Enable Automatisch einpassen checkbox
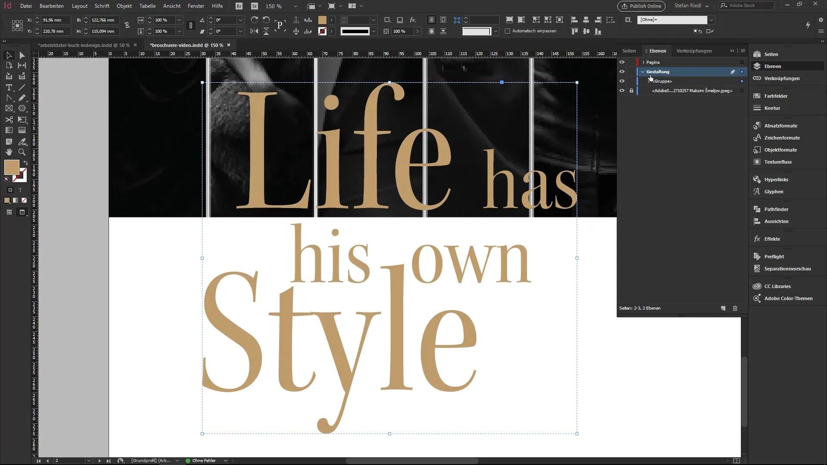 click(x=507, y=31)
